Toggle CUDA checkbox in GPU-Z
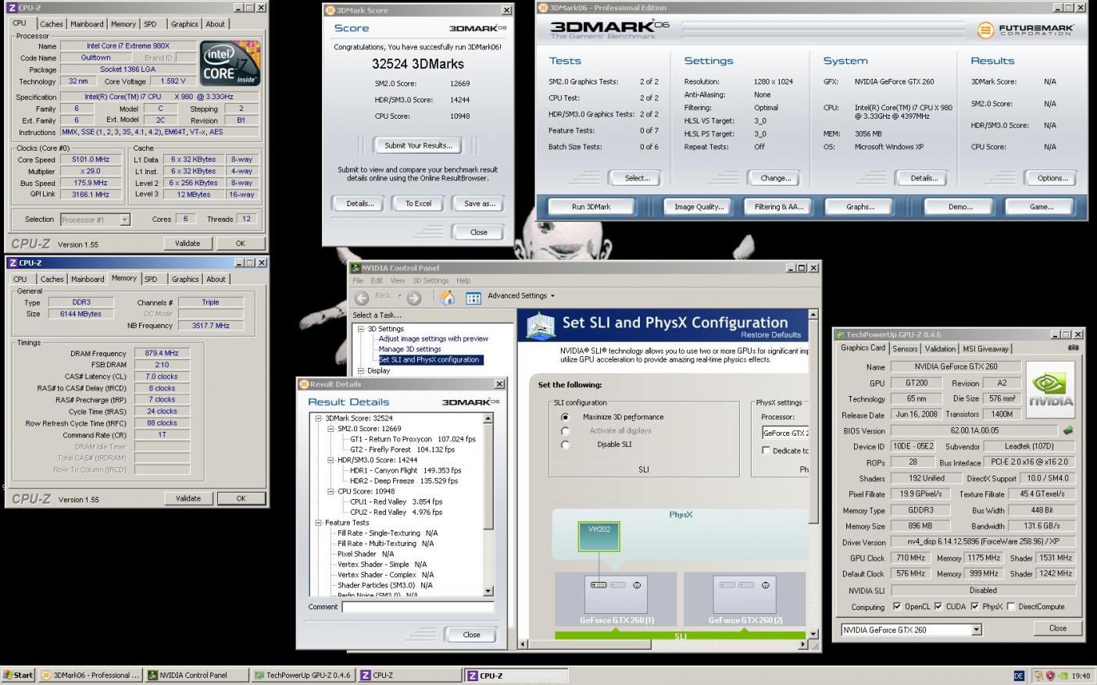The width and height of the screenshot is (1097, 685). [x=938, y=606]
